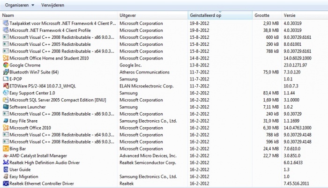Sort by the Versie column header
Image resolution: width=328 pixels, height=188 pixels.
click(x=305, y=15)
